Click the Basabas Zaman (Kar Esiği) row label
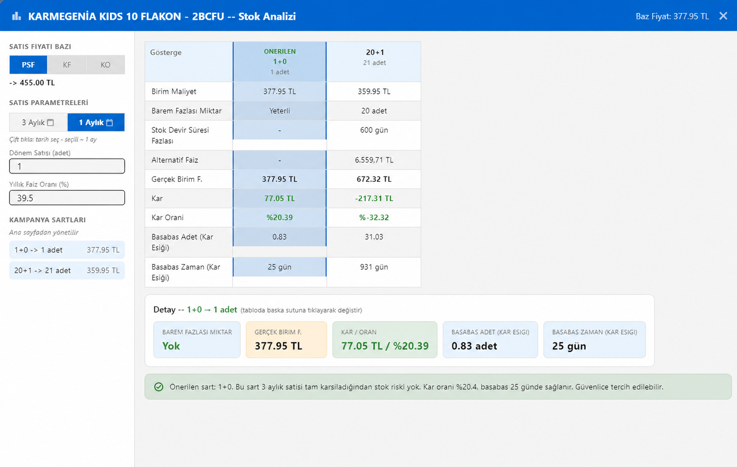737x467 pixels. point(186,272)
